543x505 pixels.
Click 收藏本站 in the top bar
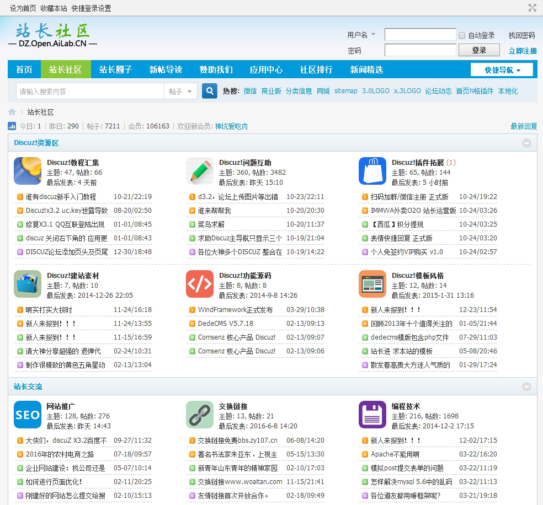(54, 8)
